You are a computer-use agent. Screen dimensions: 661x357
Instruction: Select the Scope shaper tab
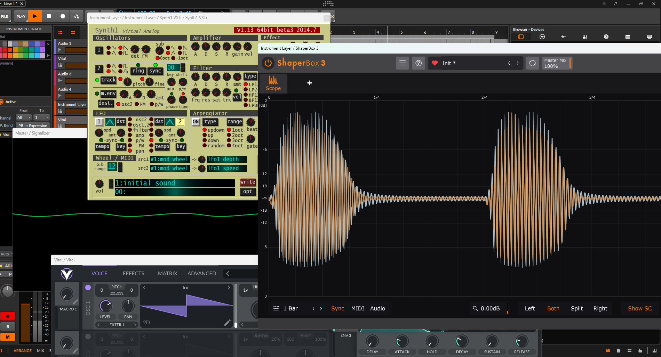tap(273, 84)
